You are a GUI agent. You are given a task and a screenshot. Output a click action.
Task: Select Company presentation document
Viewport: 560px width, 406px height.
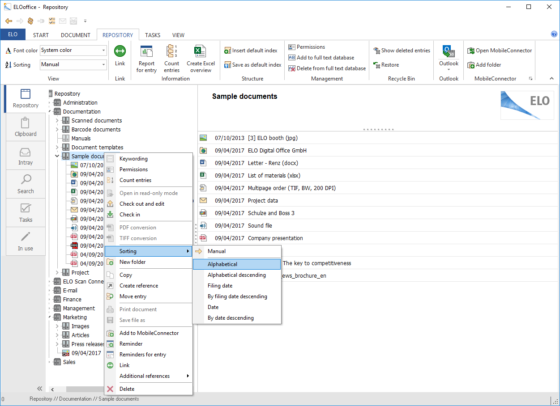click(x=378, y=238)
